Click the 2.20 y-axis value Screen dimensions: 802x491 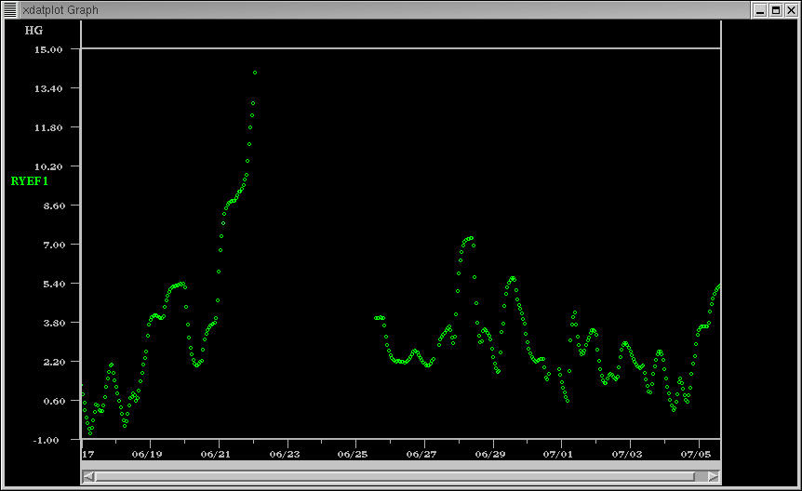(x=54, y=362)
